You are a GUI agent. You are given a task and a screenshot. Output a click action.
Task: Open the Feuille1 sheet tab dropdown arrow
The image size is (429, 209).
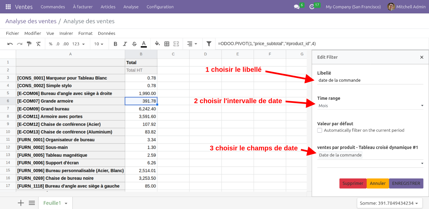[66, 203]
